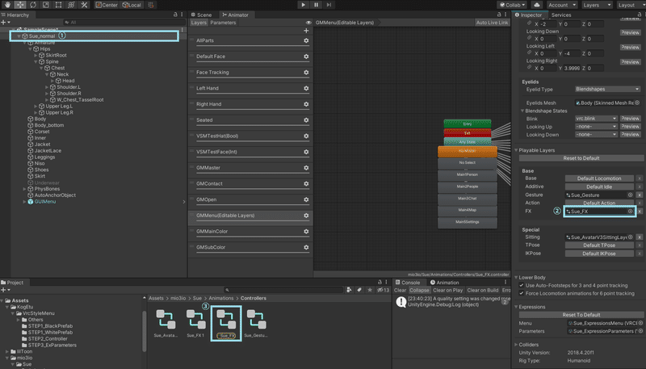Open the Blink vrc.blink dropdown
The image size is (646, 369).
tap(596, 119)
